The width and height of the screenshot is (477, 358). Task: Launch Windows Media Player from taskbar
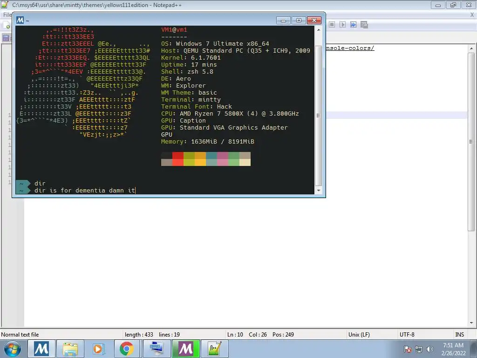click(x=98, y=349)
